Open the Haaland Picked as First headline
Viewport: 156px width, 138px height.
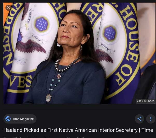(78, 130)
